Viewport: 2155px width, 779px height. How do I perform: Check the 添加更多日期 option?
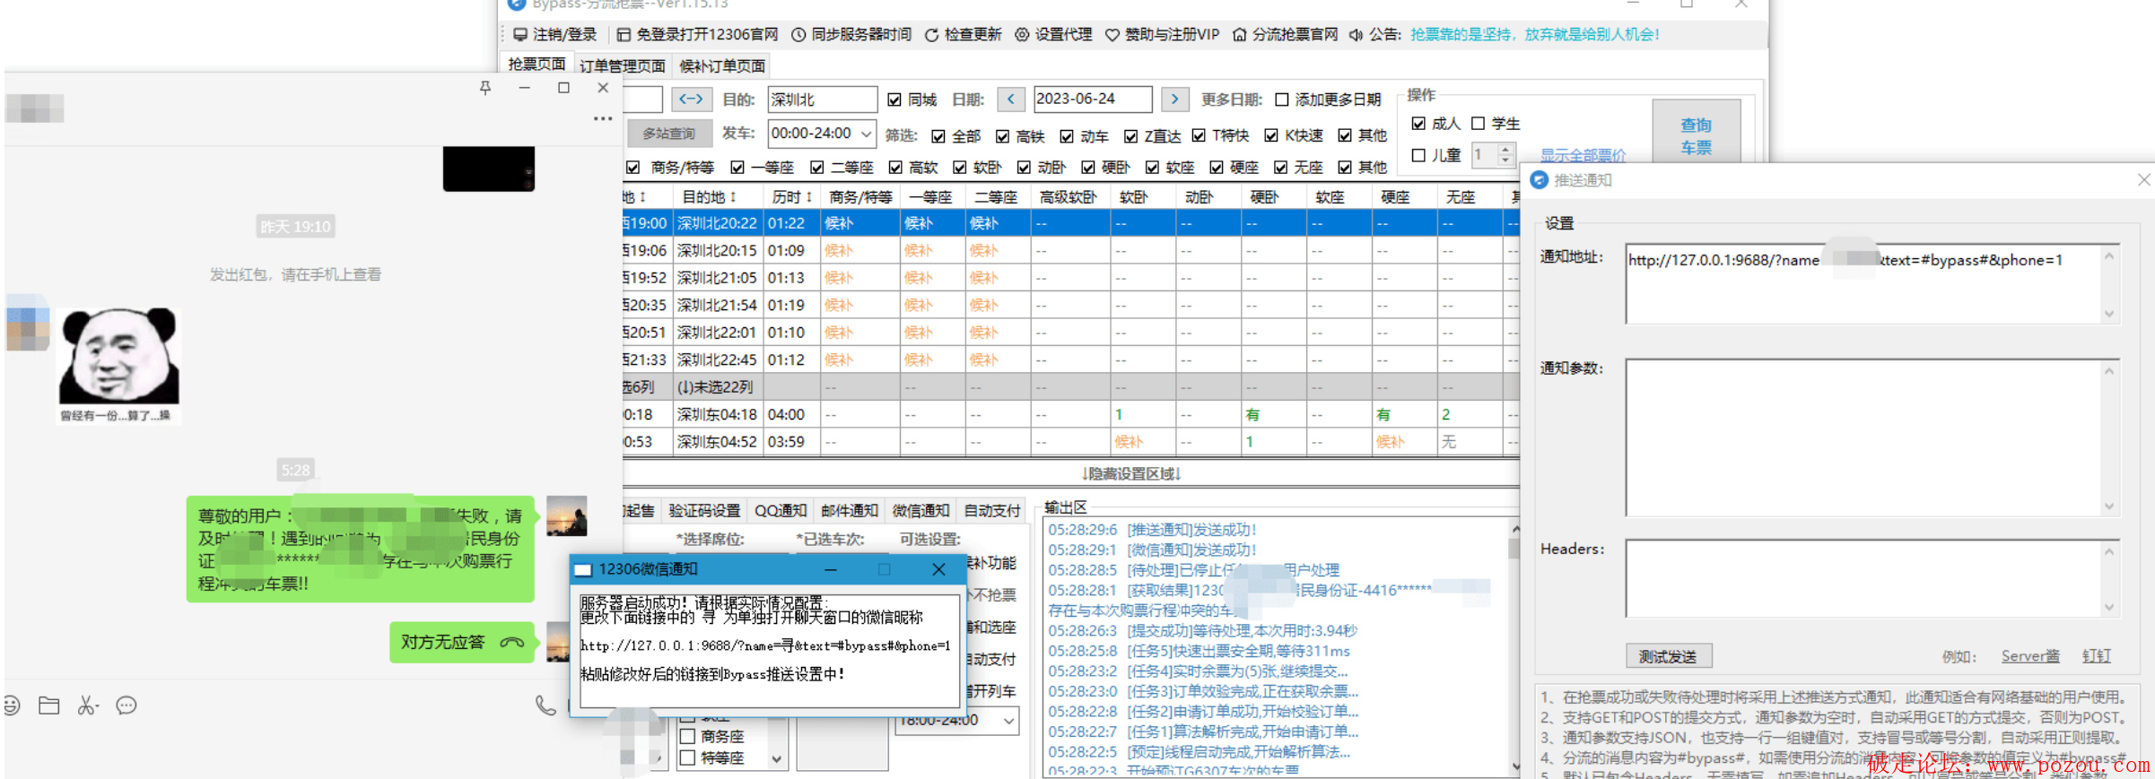(1282, 100)
